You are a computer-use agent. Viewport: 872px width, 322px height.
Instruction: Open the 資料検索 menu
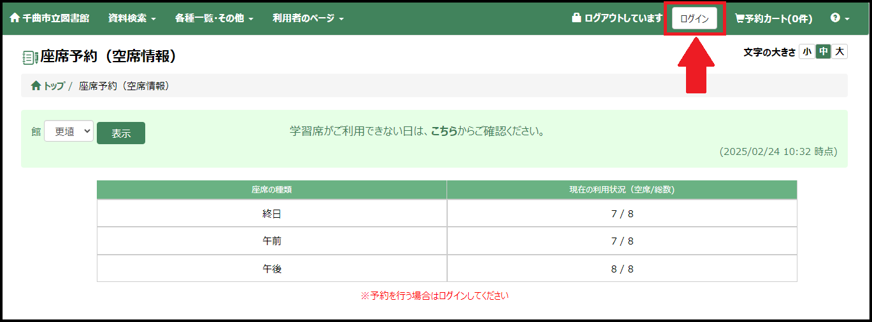[x=132, y=18]
